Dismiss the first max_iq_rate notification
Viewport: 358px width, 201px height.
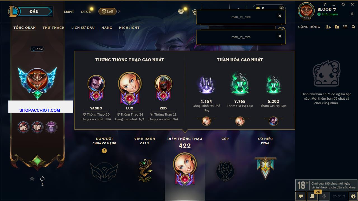tap(279, 16)
